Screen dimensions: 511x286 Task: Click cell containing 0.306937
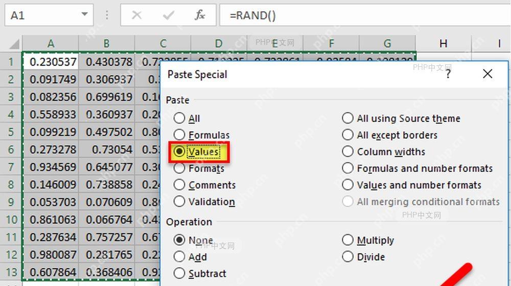click(107, 79)
